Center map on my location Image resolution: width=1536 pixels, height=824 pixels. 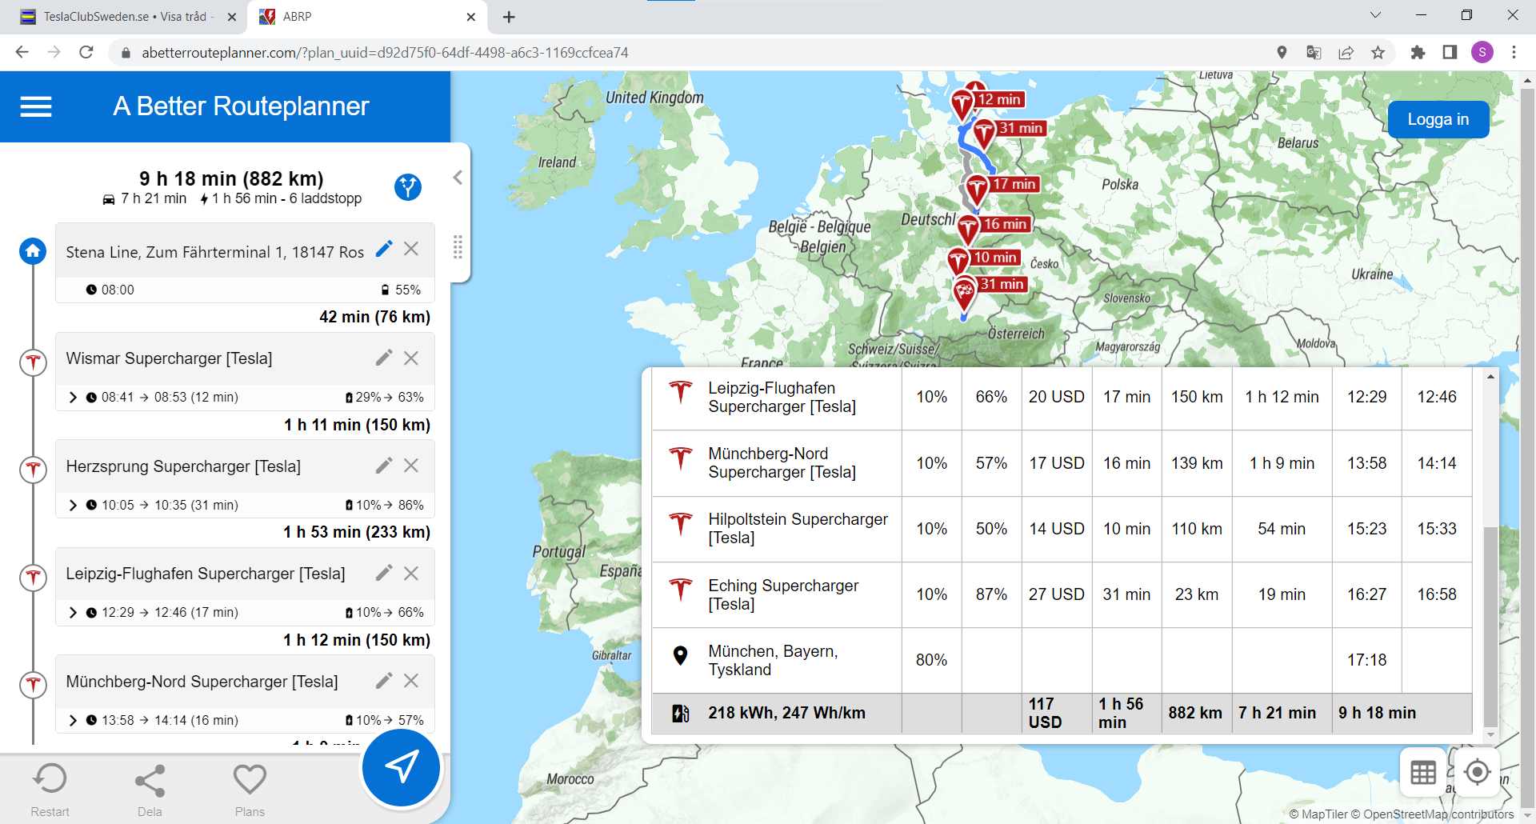(1477, 772)
